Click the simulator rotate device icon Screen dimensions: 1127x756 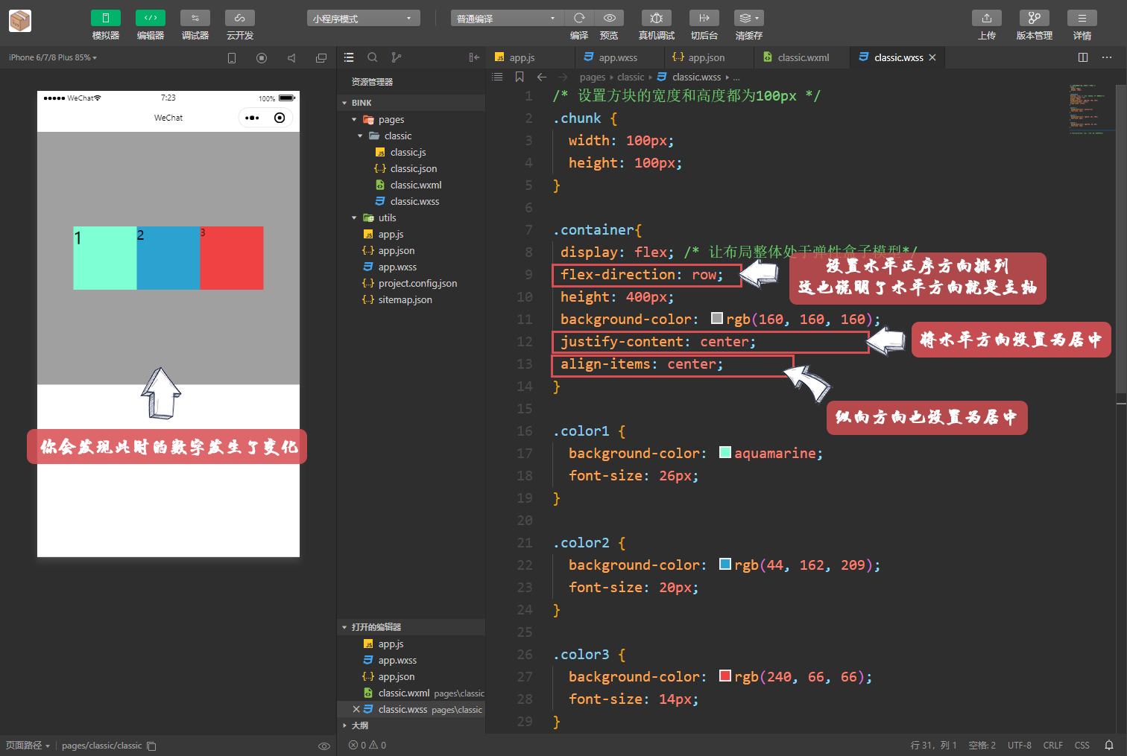point(232,58)
